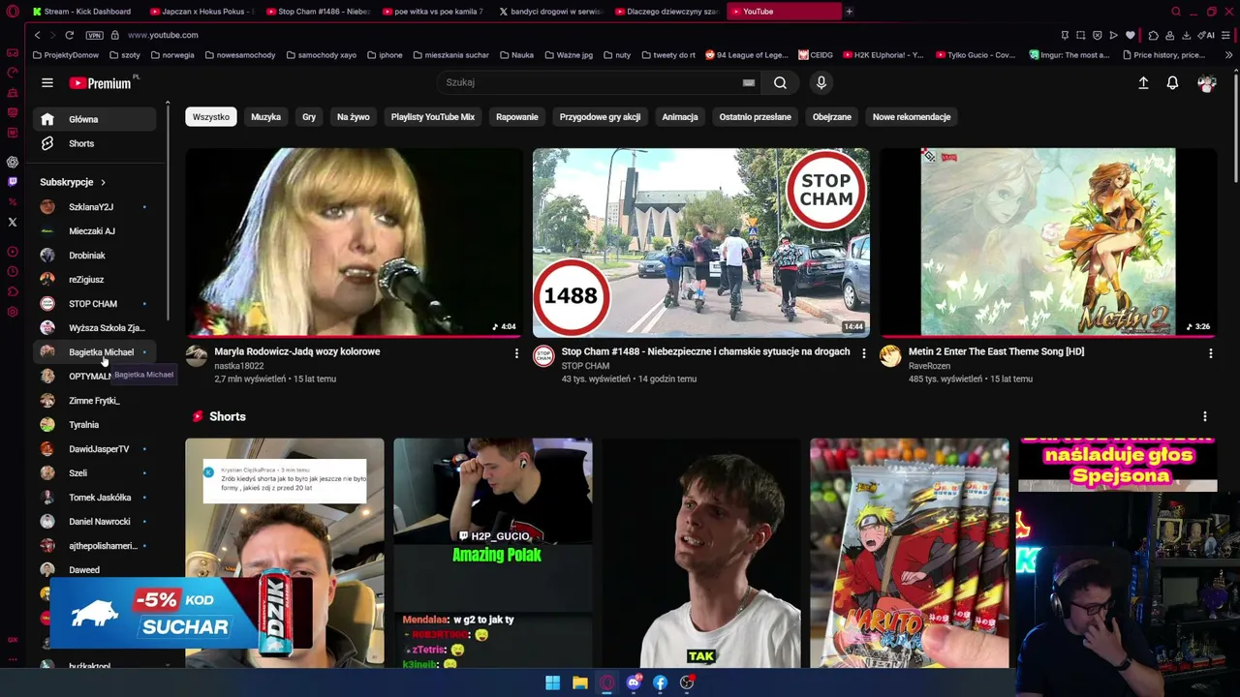Image resolution: width=1240 pixels, height=697 pixels.
Task: Start voice search with the microphone icon
Action: pyautogui.click(x=821, y=82)
